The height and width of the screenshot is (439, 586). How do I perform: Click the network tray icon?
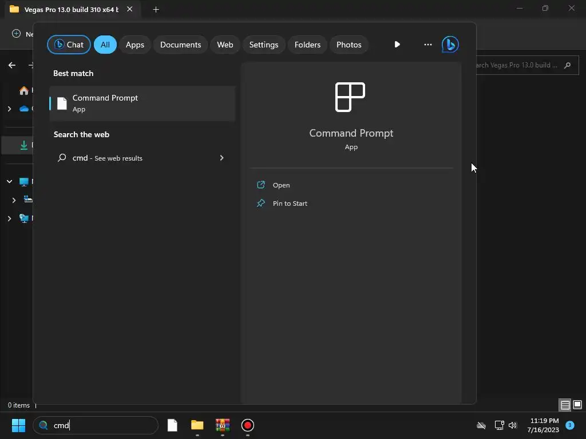[499, 425]
